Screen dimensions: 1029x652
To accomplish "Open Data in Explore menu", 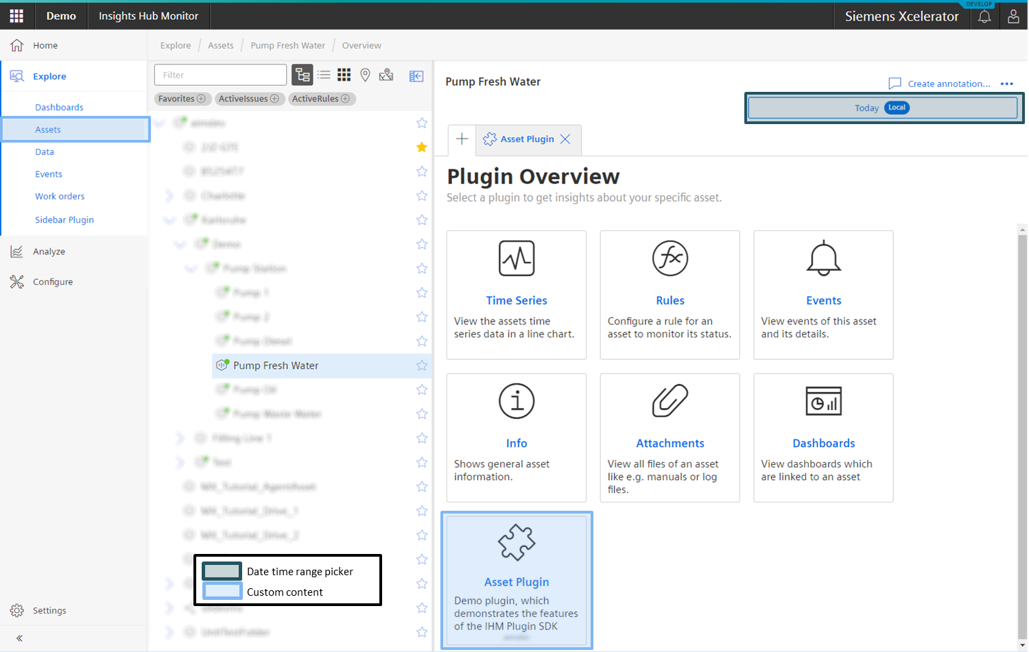I will [x=45, y=152].
